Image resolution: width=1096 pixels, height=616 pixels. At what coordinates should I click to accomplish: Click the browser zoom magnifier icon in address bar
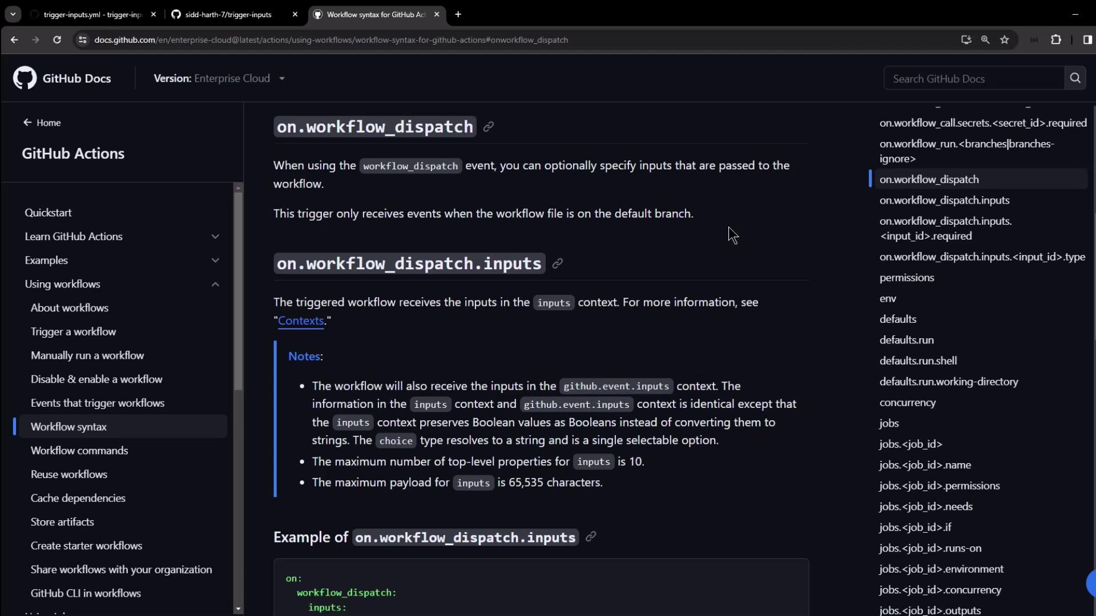985,40
